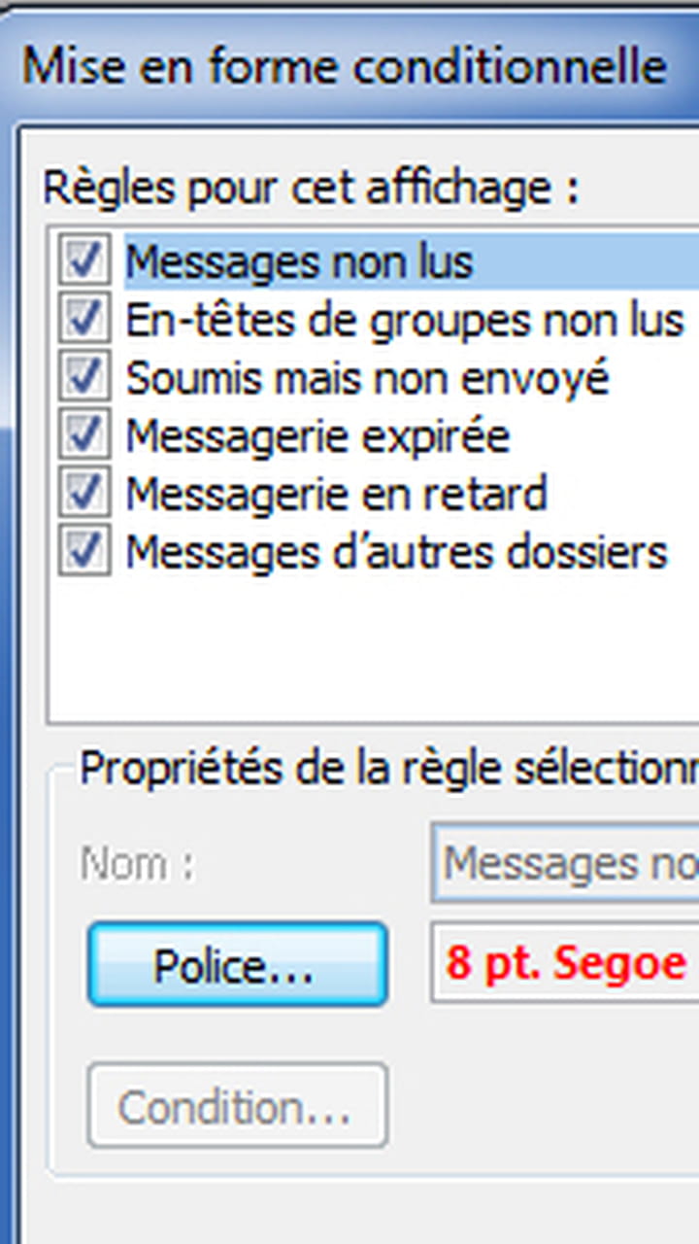Select the Messages non lus rule
The height and width of the screenshot is (1244, 699).
pos(412,261)
